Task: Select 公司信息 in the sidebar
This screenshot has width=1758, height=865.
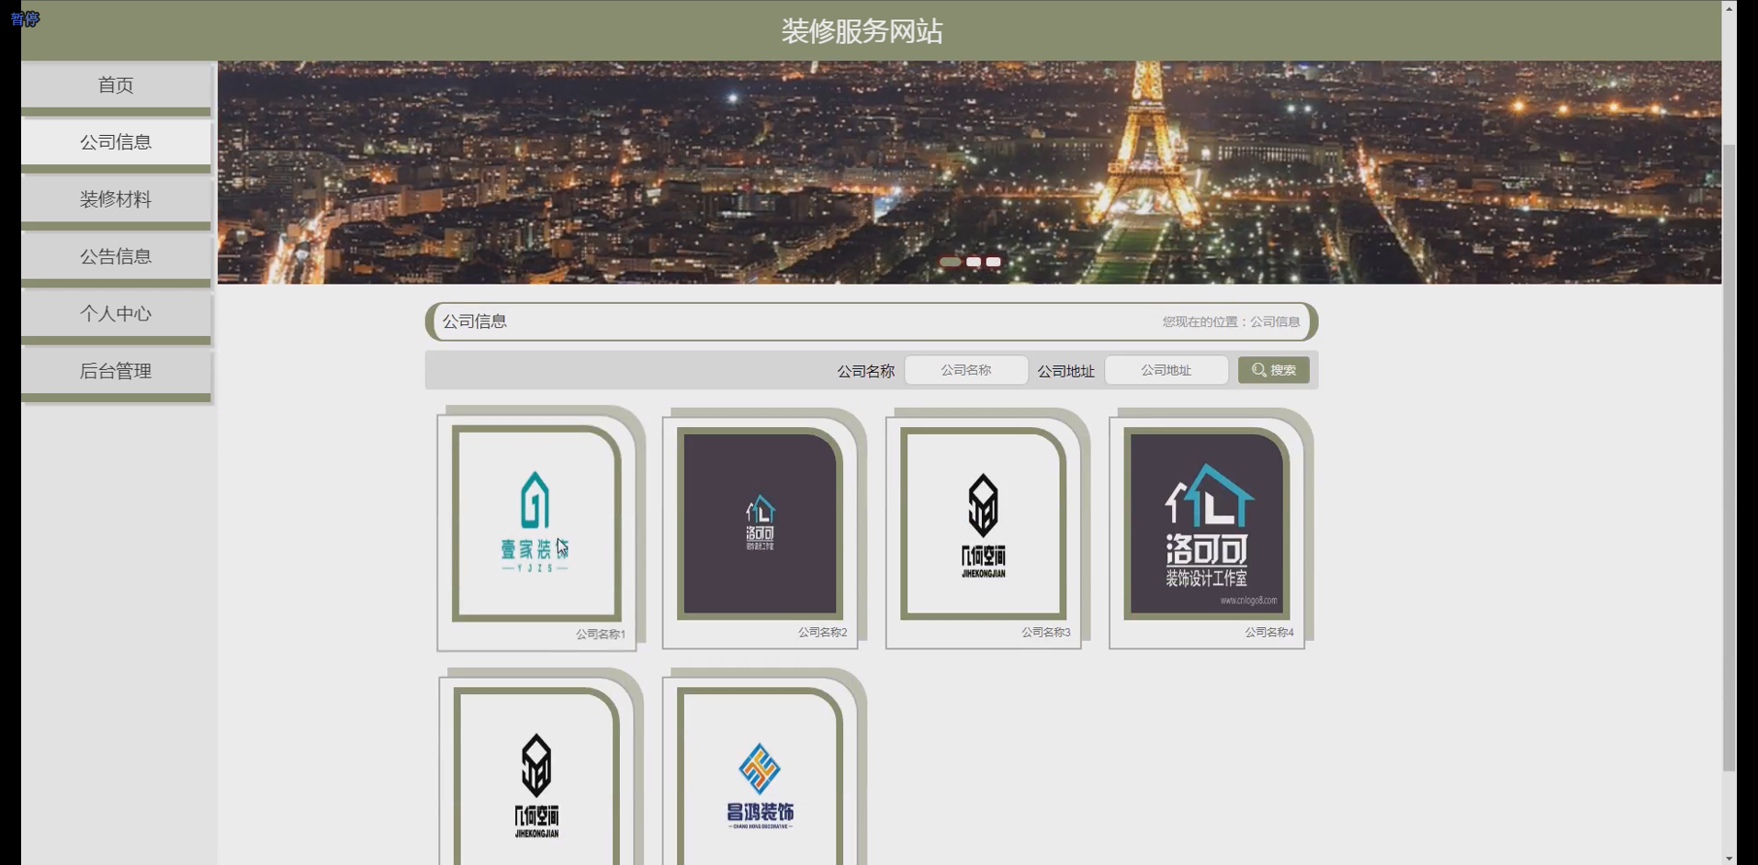Action: coord(116,142)
